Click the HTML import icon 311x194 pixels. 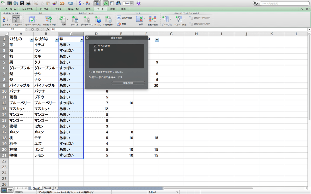pyautogui.click(x=98, y=19)
